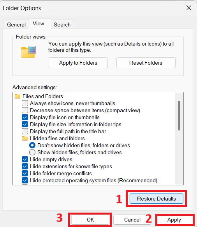Open the Search tab
Screen dimensions: 197x227
point(62,25)
